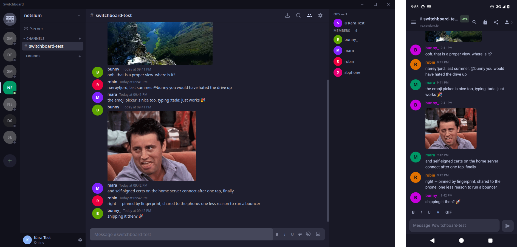Toggle bold in the mobile formatting bar
Viewport: 517px width, 247px height.
413,212
